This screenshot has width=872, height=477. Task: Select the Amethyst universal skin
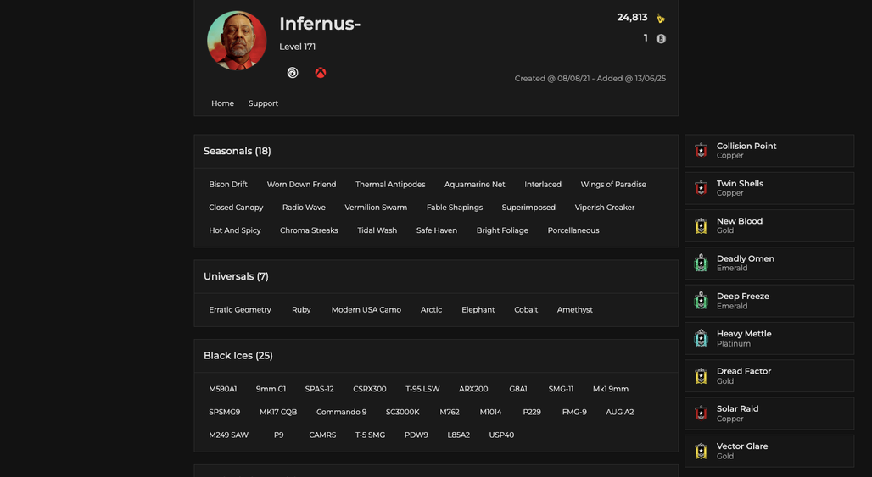click(574, 310)
